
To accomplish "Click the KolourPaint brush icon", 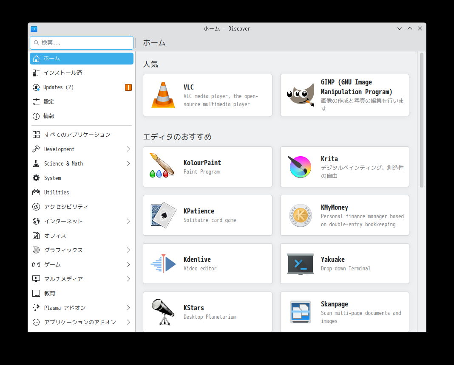I will pyautogui.click(x=162, y=166).
